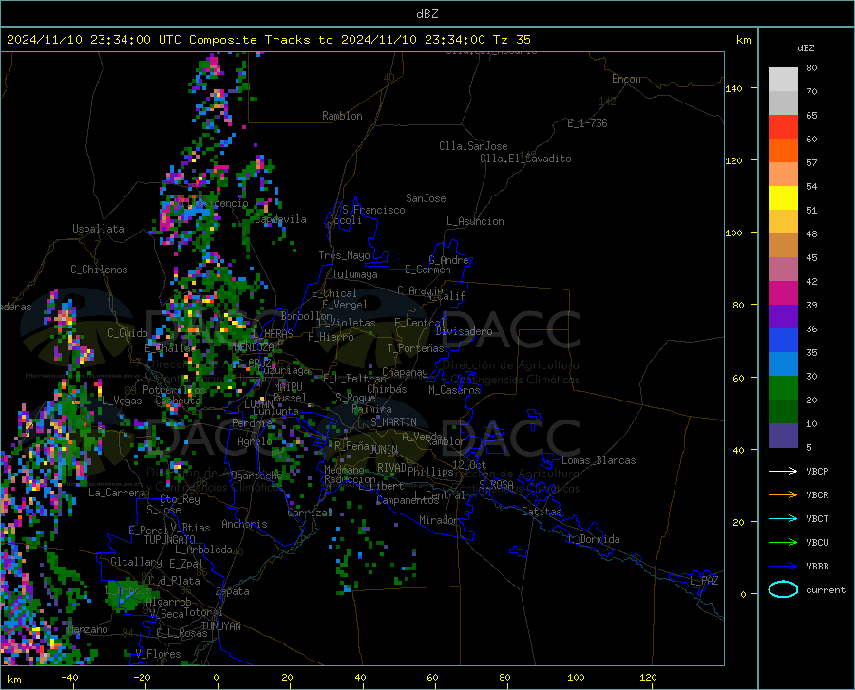Select the yellow 51 dBZ color swatch

pyautogui.click(x=783, y=198)
